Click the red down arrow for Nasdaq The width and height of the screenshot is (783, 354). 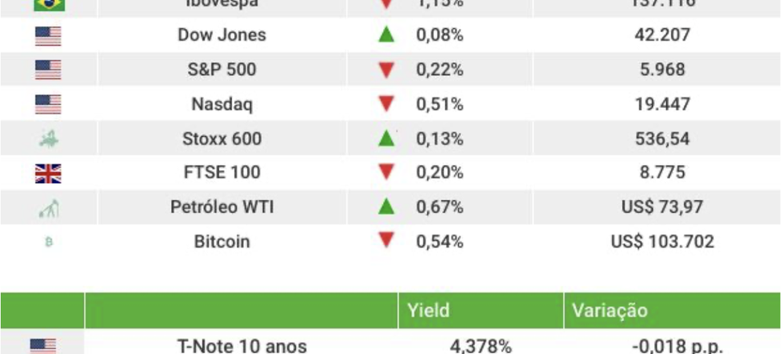(386, 104)
